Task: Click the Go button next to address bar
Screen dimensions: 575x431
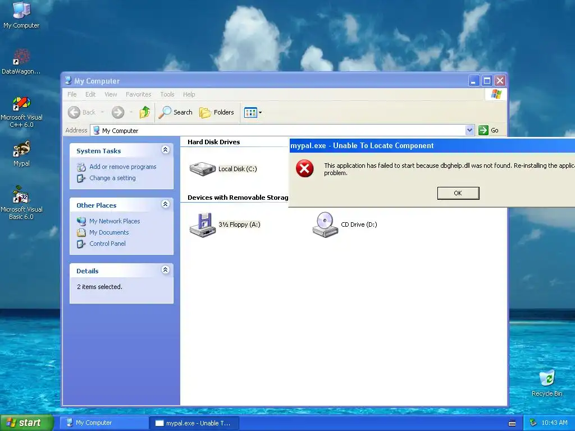Action: [x=489, y=130]
